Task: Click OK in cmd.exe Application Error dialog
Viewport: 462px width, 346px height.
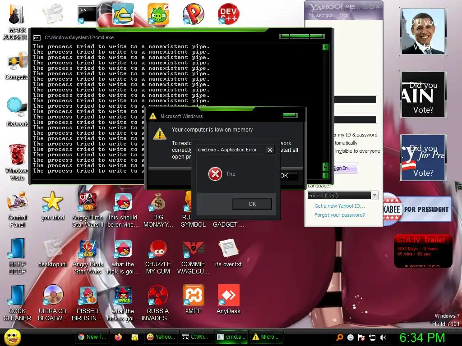Action: [252, 204]
